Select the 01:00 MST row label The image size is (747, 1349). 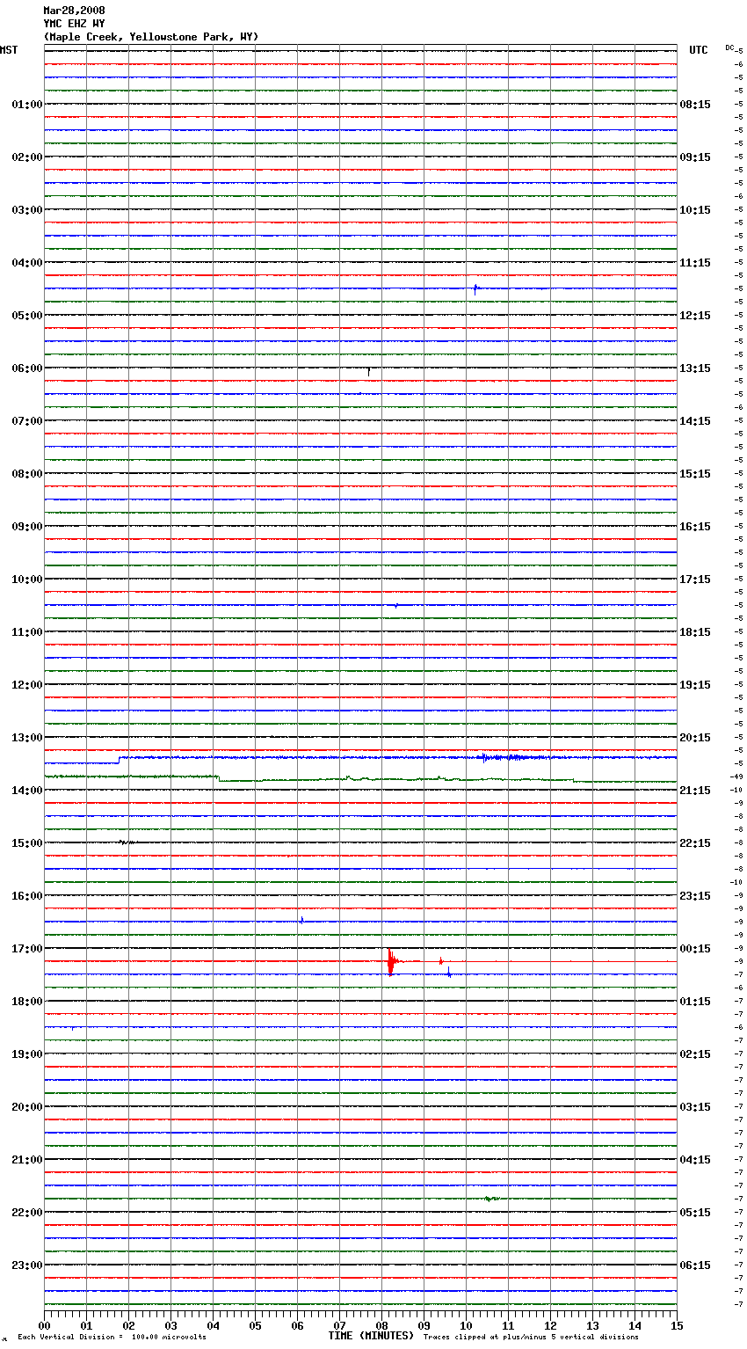(x=27, y=105)
